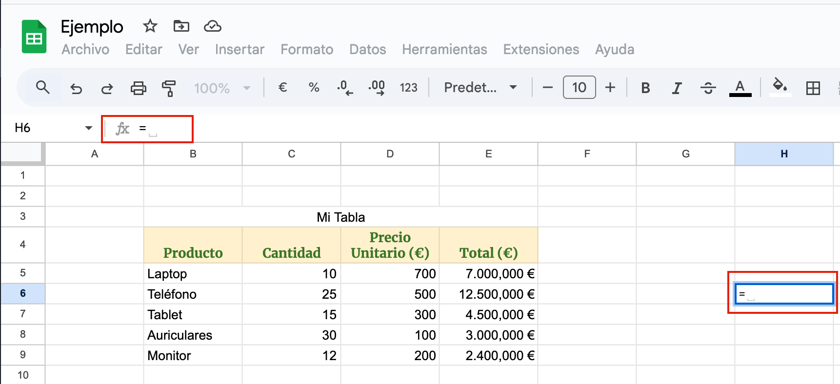Print the spreadsheet
This screenshot has width=840, height=384.
139,88
